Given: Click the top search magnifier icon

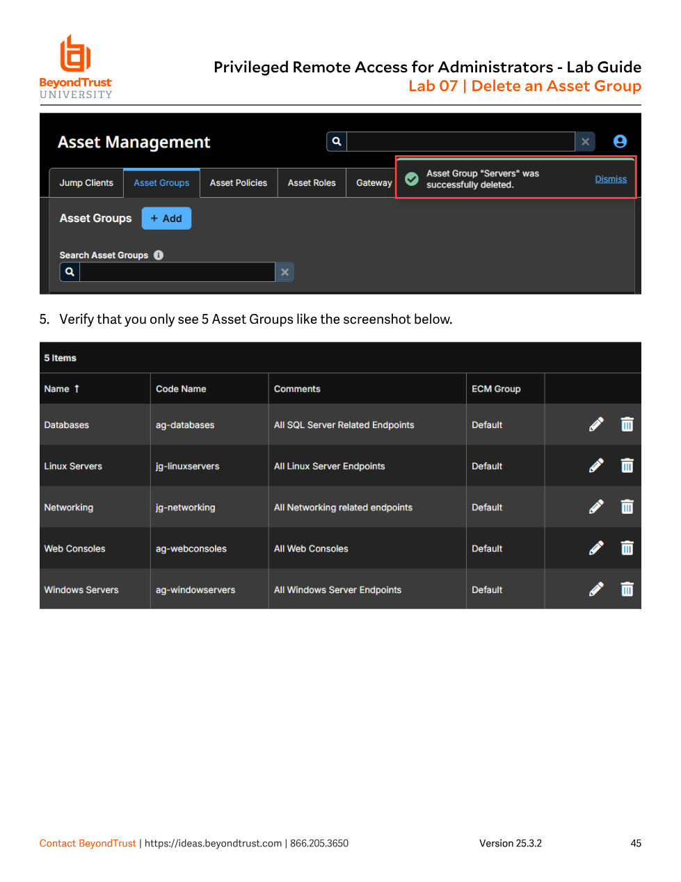Looking at the screenshot, I should (x=337, y=141).
